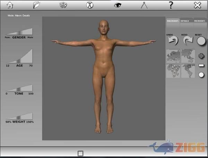Screen dimensions: 208x158
Task: Open the file folder icon
Action: (36, 5)
